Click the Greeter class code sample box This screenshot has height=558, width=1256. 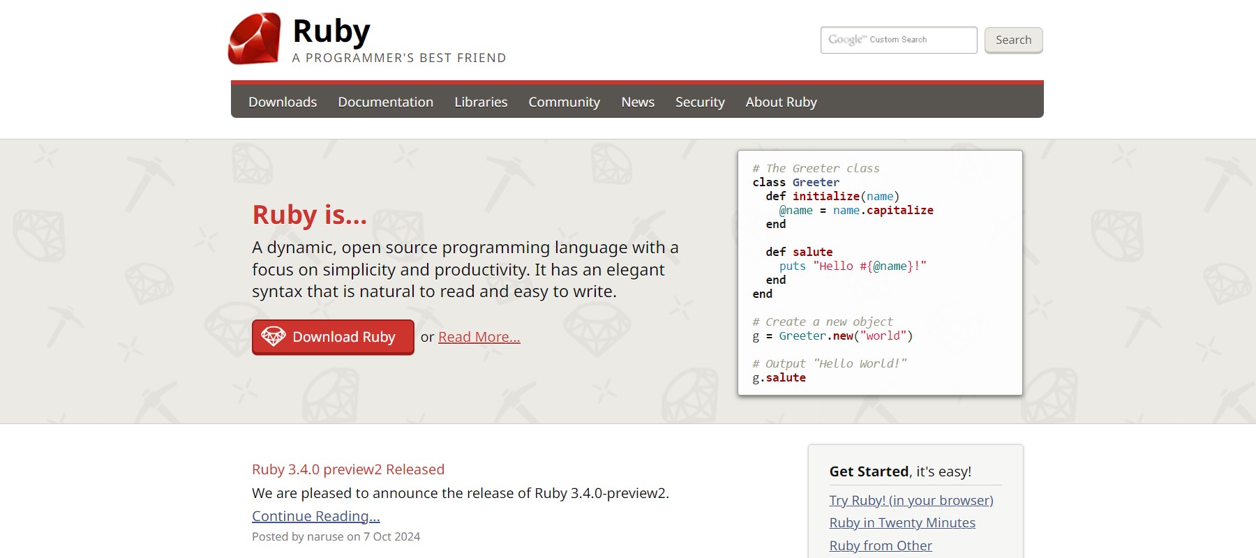pos(879,273)
